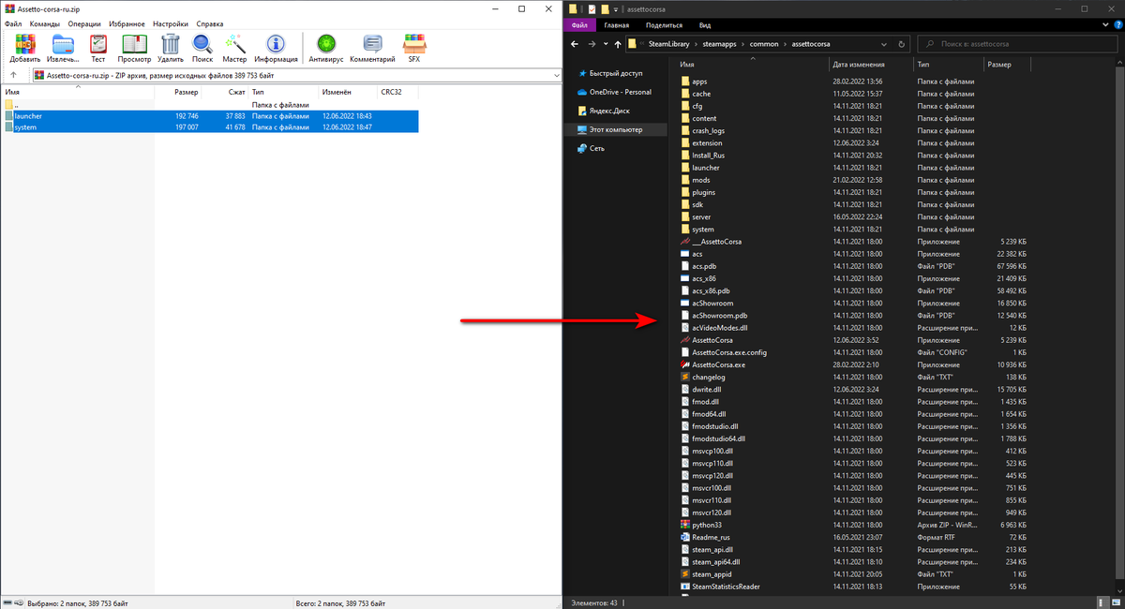Open the Просмотр tool in WinRAR

(x=134, y=47)
